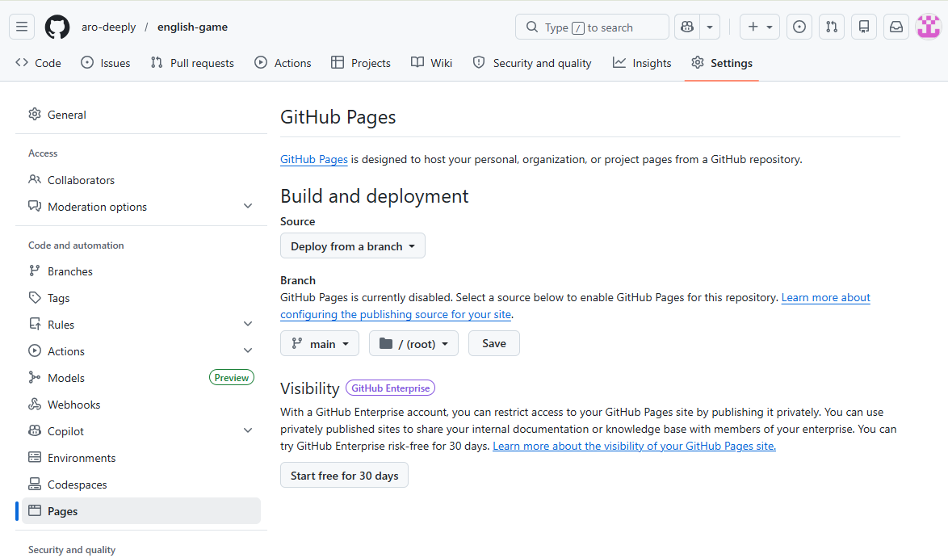The width and height of the screenshot is (948, 558).
Task: Open Environments settings
Action: [x=141, y=458]
